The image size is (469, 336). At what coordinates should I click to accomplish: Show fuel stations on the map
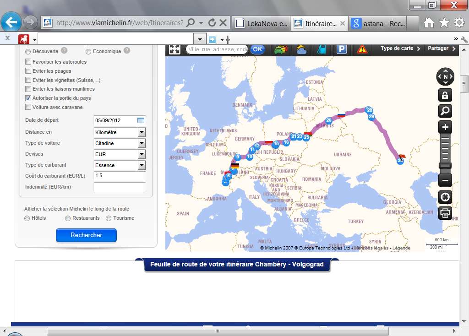pyautogui.click(x=322, y=49)
